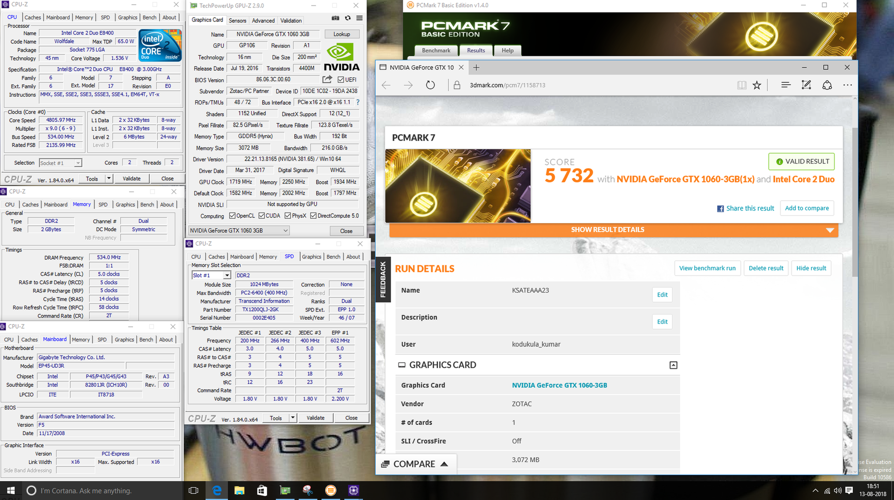Click Delete result button
The image size is (894, 500).
coord(766,268)
